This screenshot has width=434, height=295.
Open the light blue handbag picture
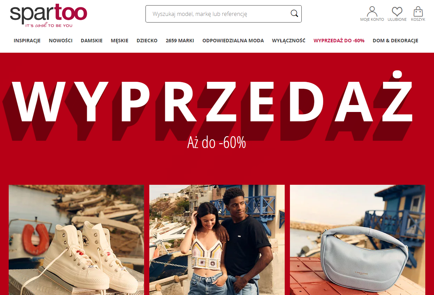coord(358,240)
